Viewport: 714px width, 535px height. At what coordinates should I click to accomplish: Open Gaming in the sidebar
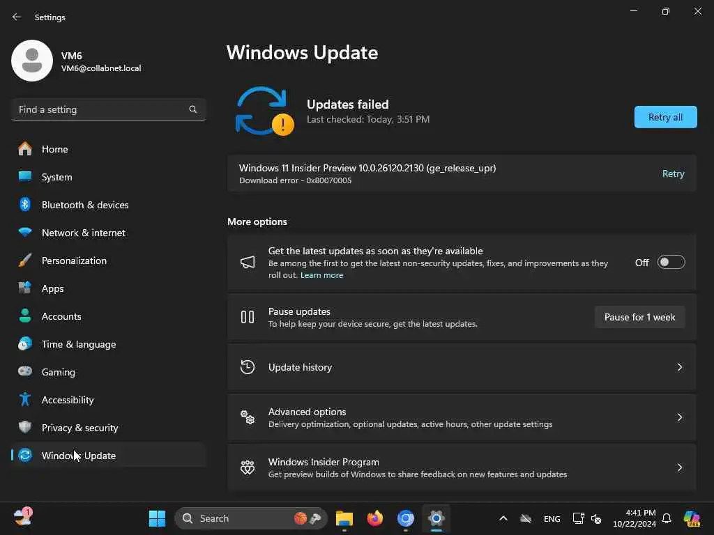[108, 372]
